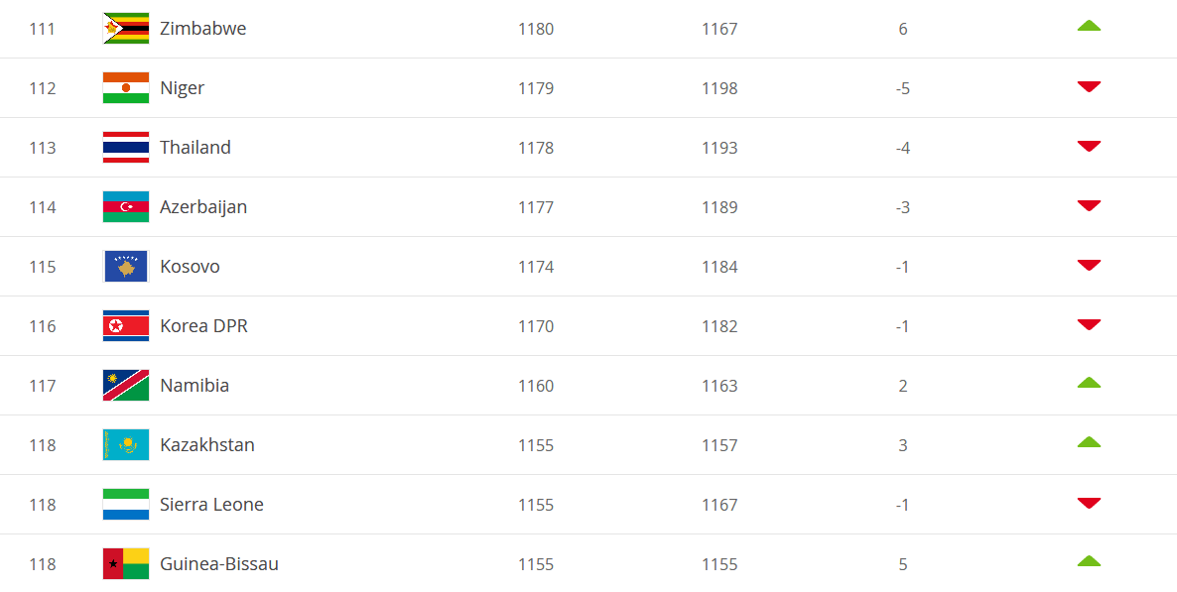The image size is (1177, 592).
Task: Click the Kosovo flag icon
Action: pos(126,267)
